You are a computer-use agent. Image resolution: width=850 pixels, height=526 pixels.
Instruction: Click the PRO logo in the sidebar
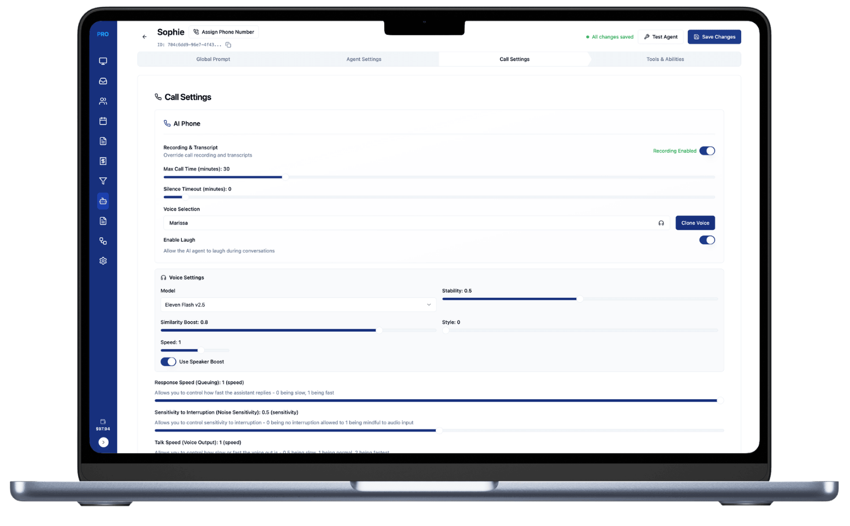click(x=103, y=34)
